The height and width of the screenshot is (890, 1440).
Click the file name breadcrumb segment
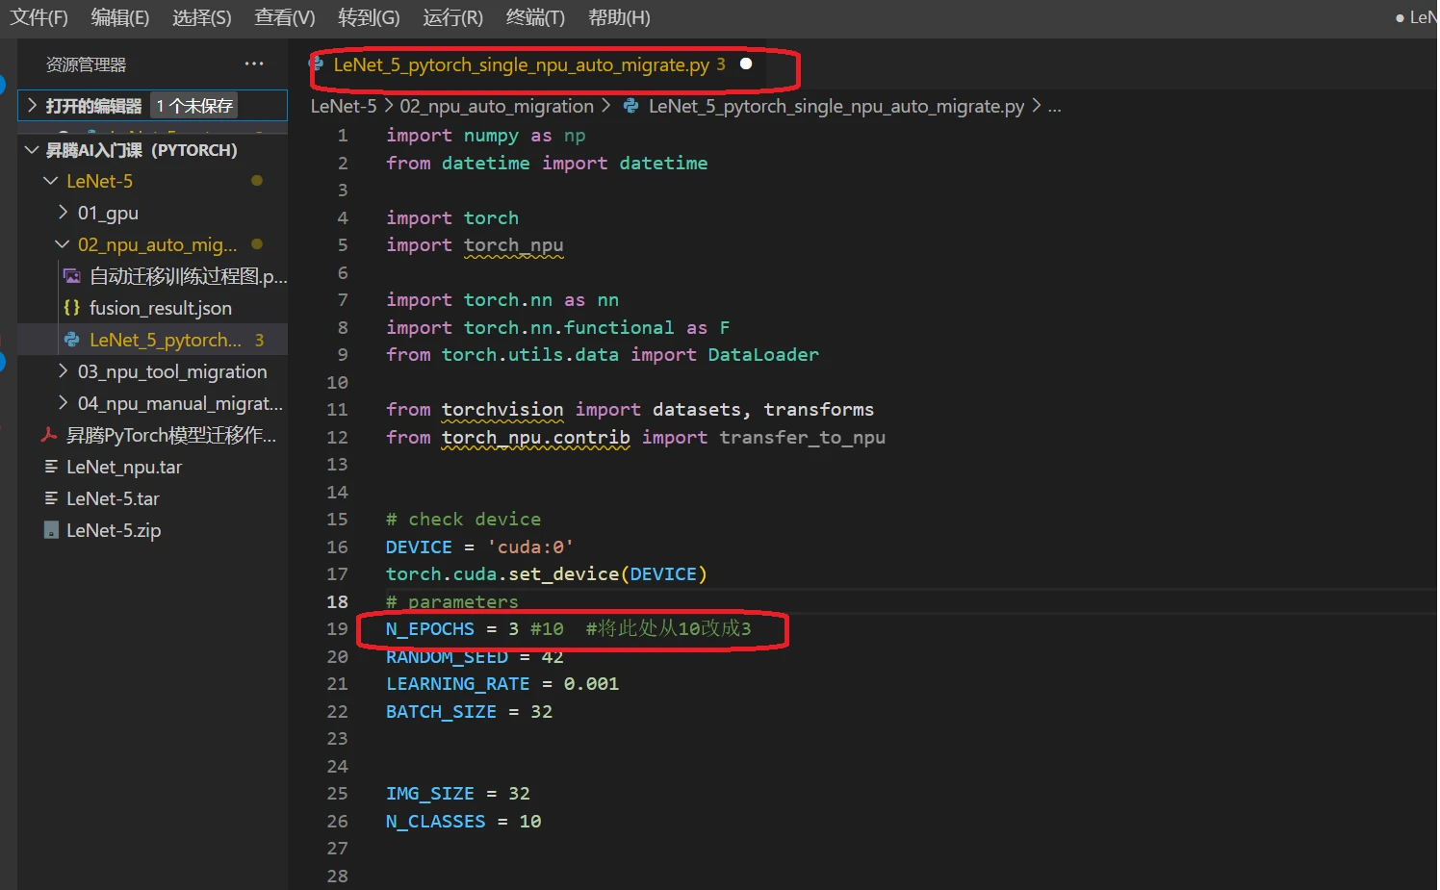coord(836,106)
